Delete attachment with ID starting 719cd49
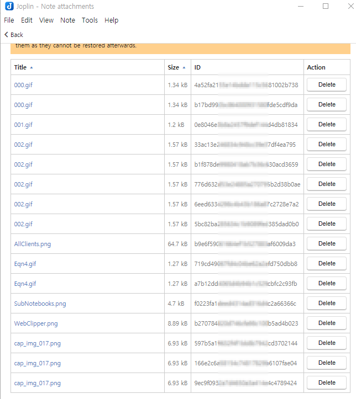 tap(327, 263)
